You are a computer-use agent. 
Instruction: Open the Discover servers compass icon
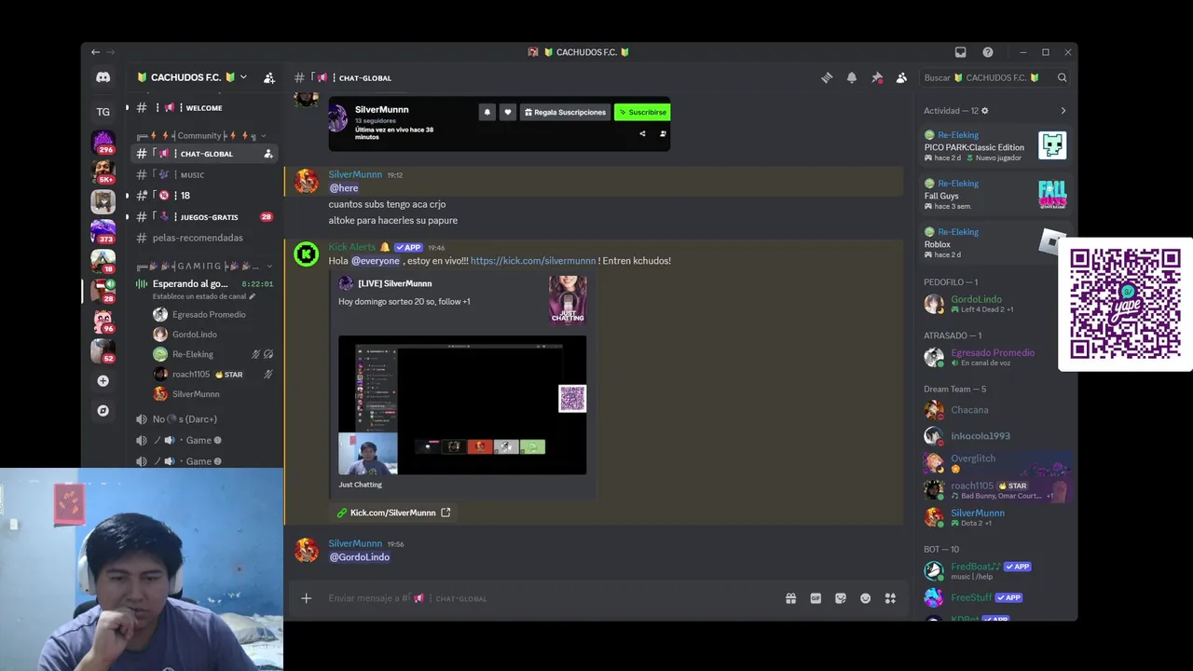click(x=103, y=410)
